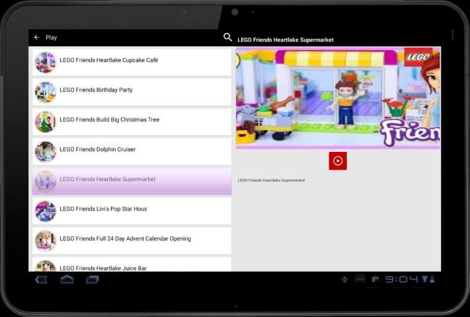Tap the system clock in status bar
Viewport: 470px width, 317px height.
402,279
